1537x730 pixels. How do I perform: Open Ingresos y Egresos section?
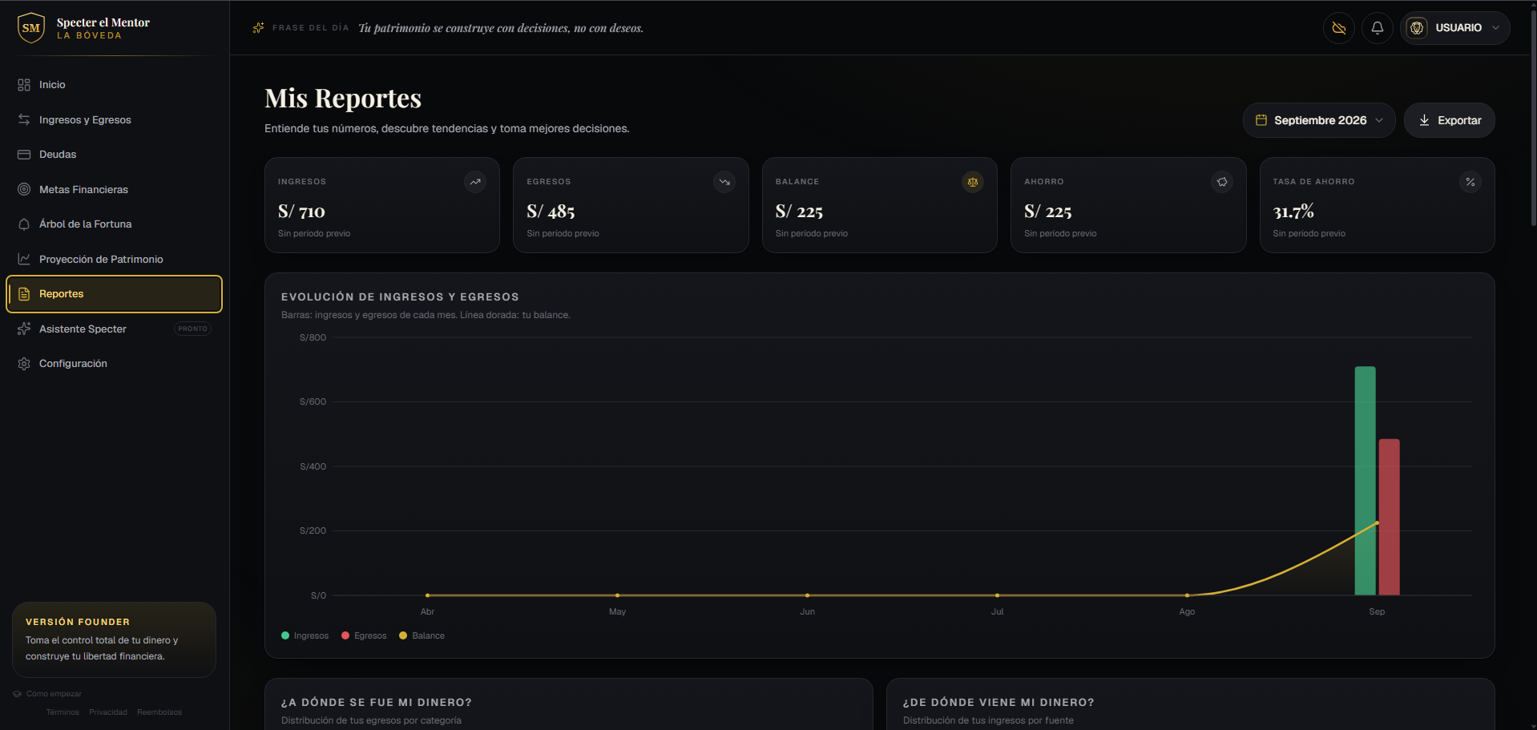point(114,119)
